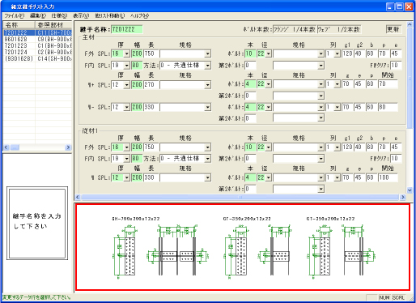Open 主材 W+ bolt 列 dropdown
416x303 pixels.
coord(337,84)
